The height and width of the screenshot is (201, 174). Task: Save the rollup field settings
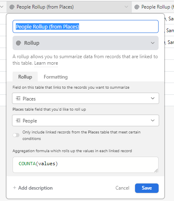coord(147,188)
